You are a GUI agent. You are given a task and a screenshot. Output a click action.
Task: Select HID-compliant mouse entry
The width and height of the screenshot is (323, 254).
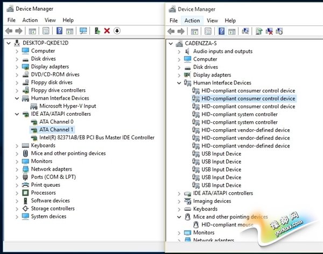(227, 224)
